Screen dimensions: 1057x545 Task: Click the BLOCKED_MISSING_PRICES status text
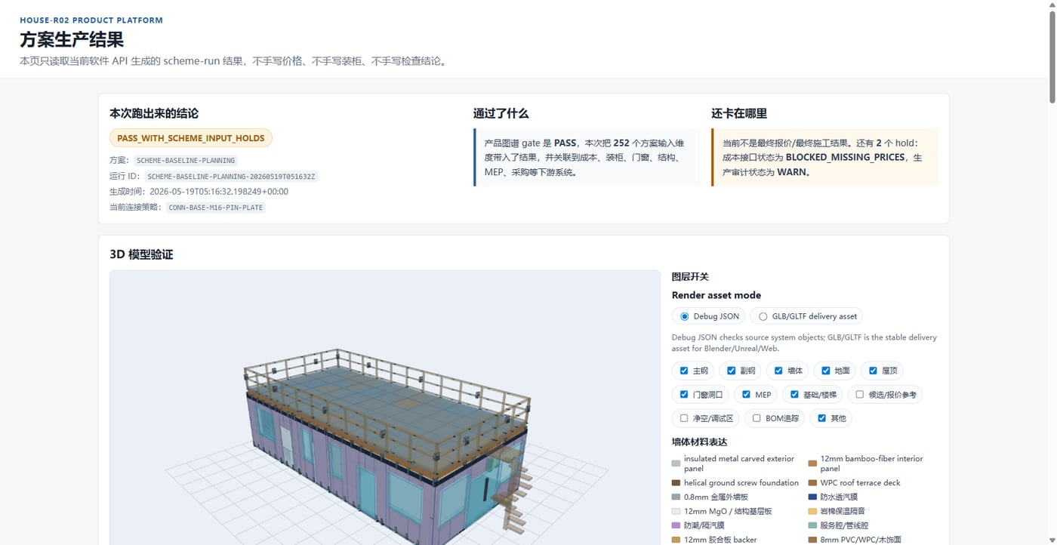click(845, 158)
